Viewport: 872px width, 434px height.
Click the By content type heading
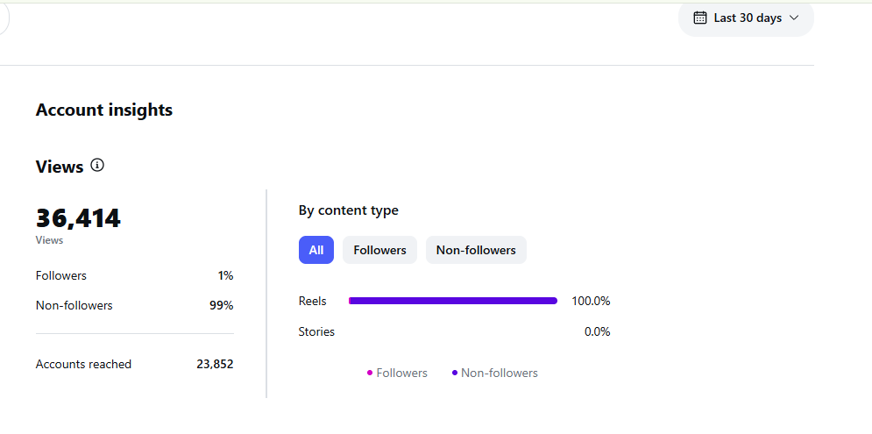click(x=348, y=210)
